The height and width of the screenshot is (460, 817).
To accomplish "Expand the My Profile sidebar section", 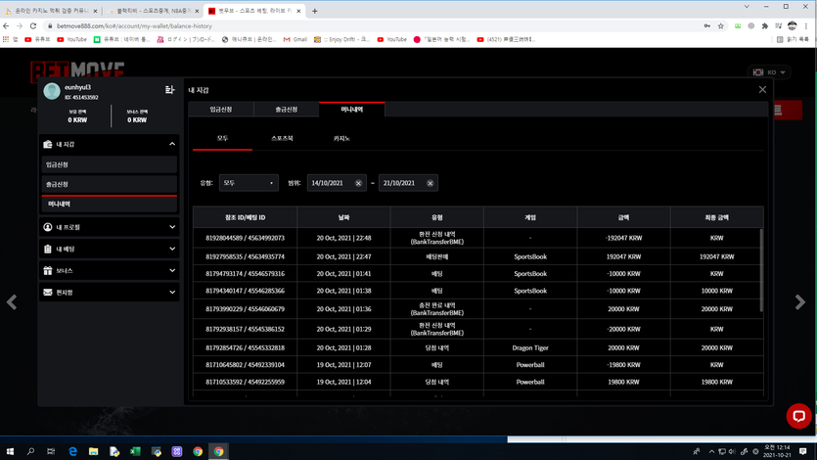I will click(x=110, y=227).
